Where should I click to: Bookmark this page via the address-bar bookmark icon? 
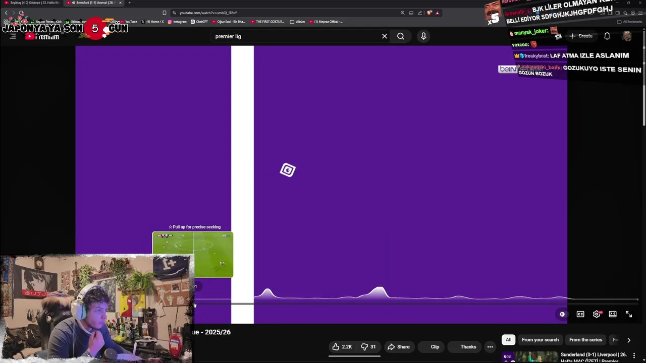click(x=165, y=13)
